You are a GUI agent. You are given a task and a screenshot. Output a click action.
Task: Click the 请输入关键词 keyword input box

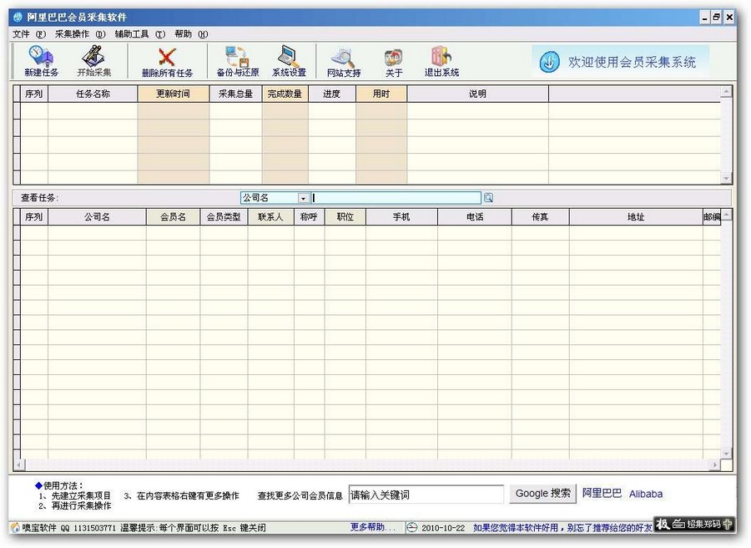coord(426,495)
